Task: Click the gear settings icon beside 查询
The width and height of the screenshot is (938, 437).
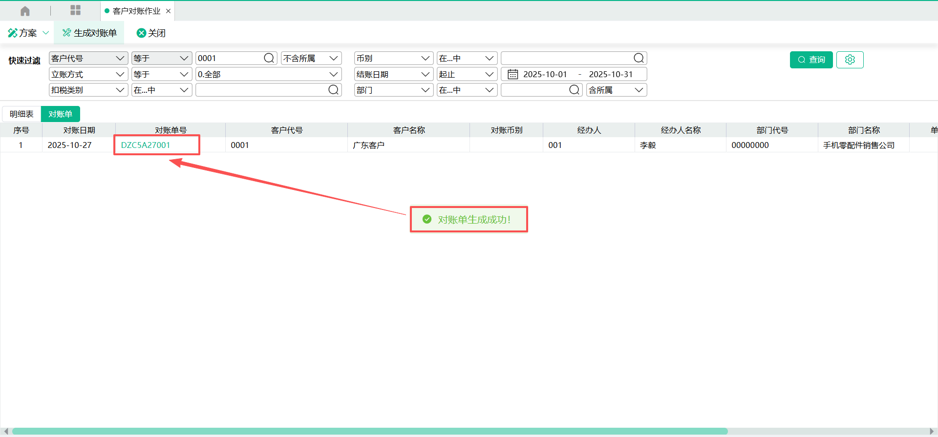Action: tap(850, 60)
